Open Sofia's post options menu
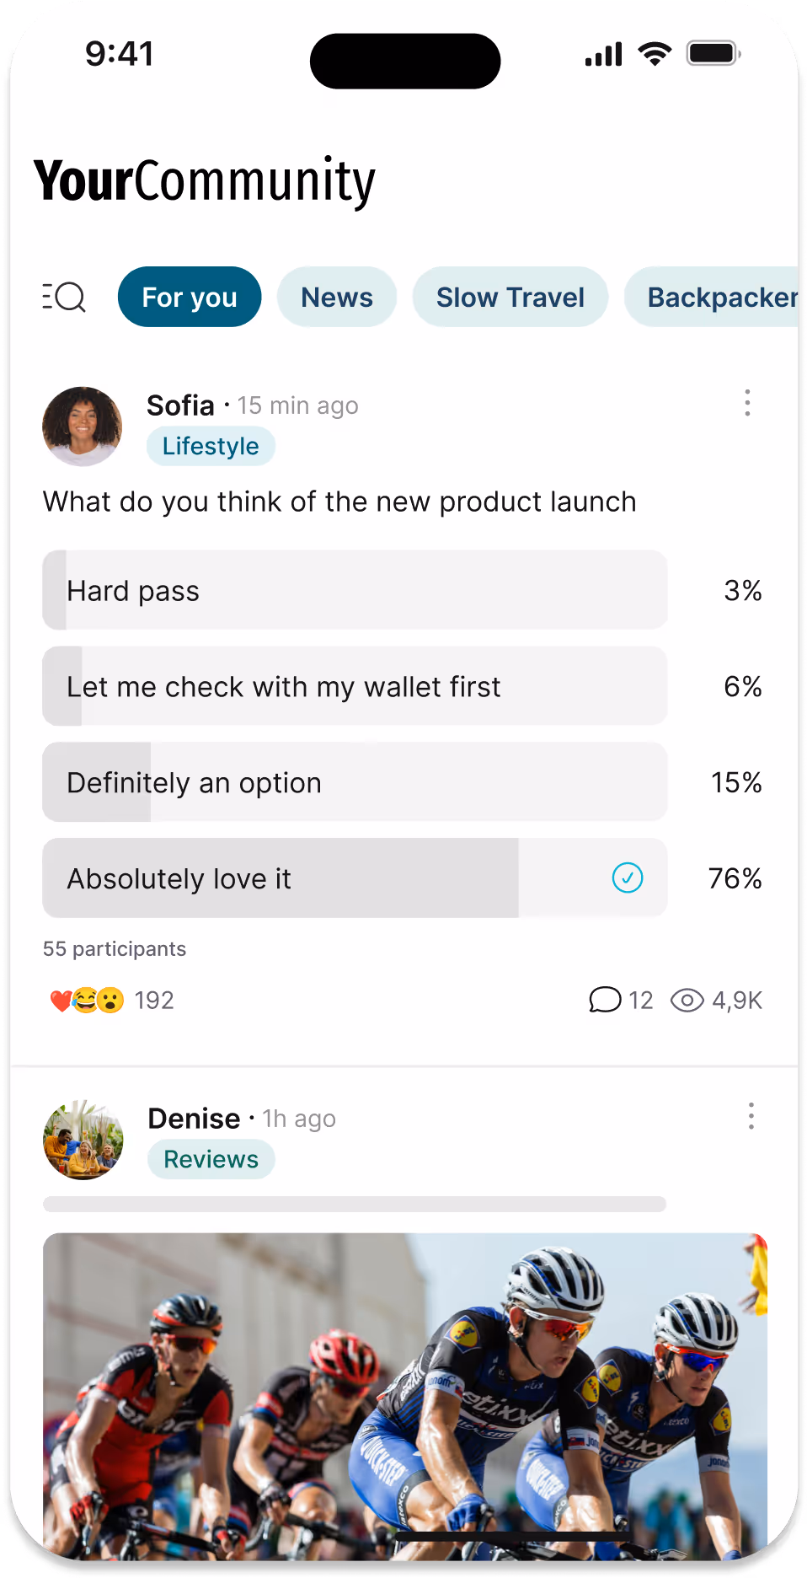This screenshot has height=1578, width=807. 747,404
